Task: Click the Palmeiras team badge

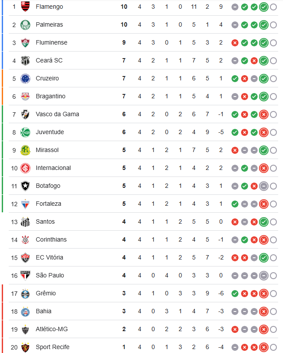Action: tap(25, 25)
